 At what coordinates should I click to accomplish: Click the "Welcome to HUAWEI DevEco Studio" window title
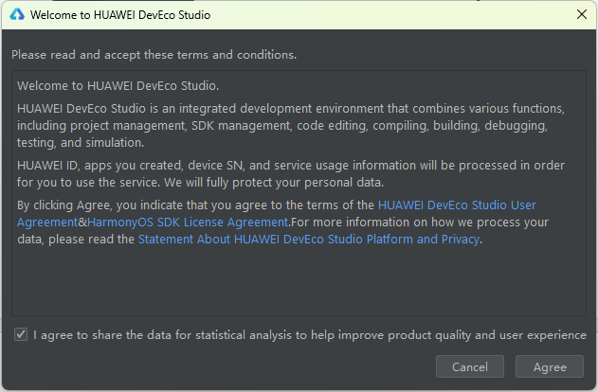[120, 15]
